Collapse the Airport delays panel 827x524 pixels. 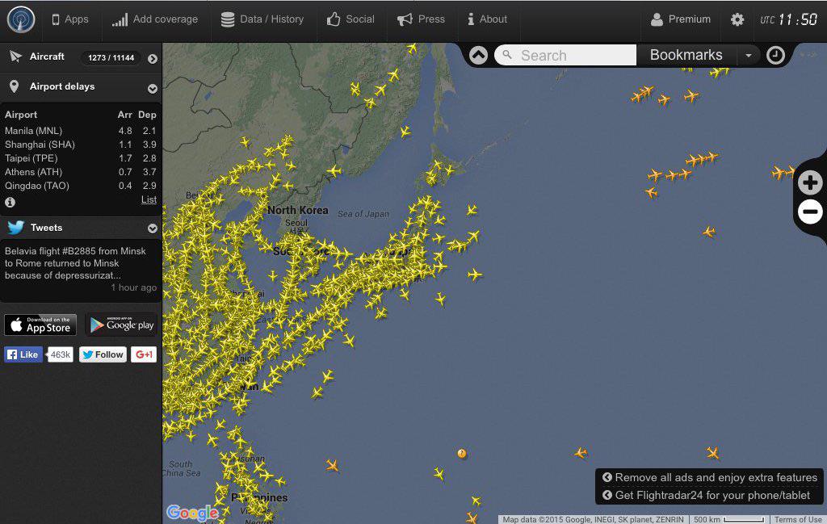153,89
